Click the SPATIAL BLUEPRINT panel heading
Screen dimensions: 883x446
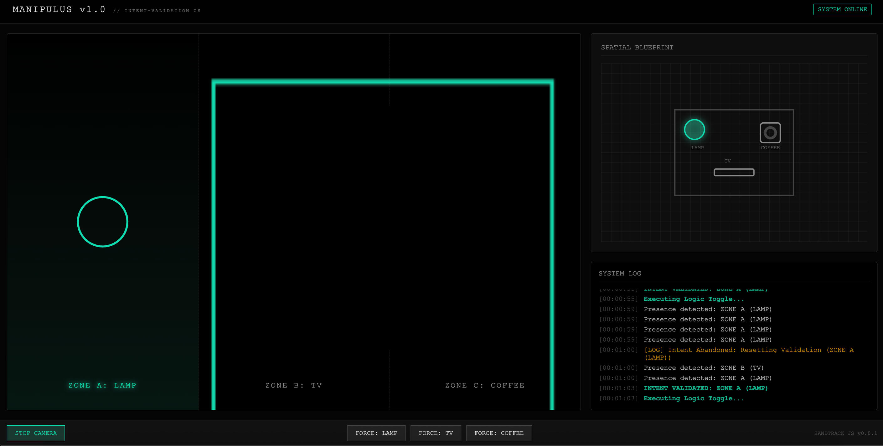(637, 47)
